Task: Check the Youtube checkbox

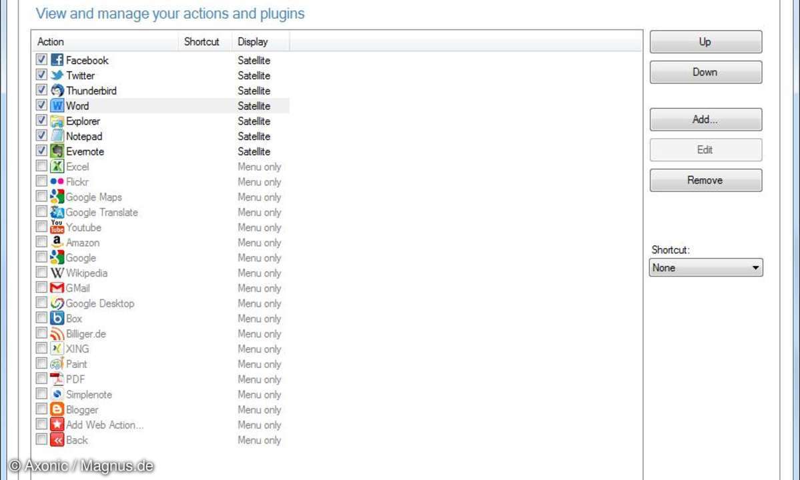Action: pyautogui.click(x=41, y=227)
